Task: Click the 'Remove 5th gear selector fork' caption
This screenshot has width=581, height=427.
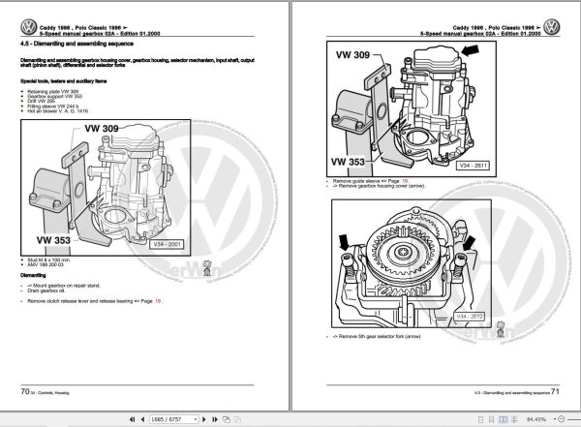Action: pyautogui.click(x=377, y=337)
